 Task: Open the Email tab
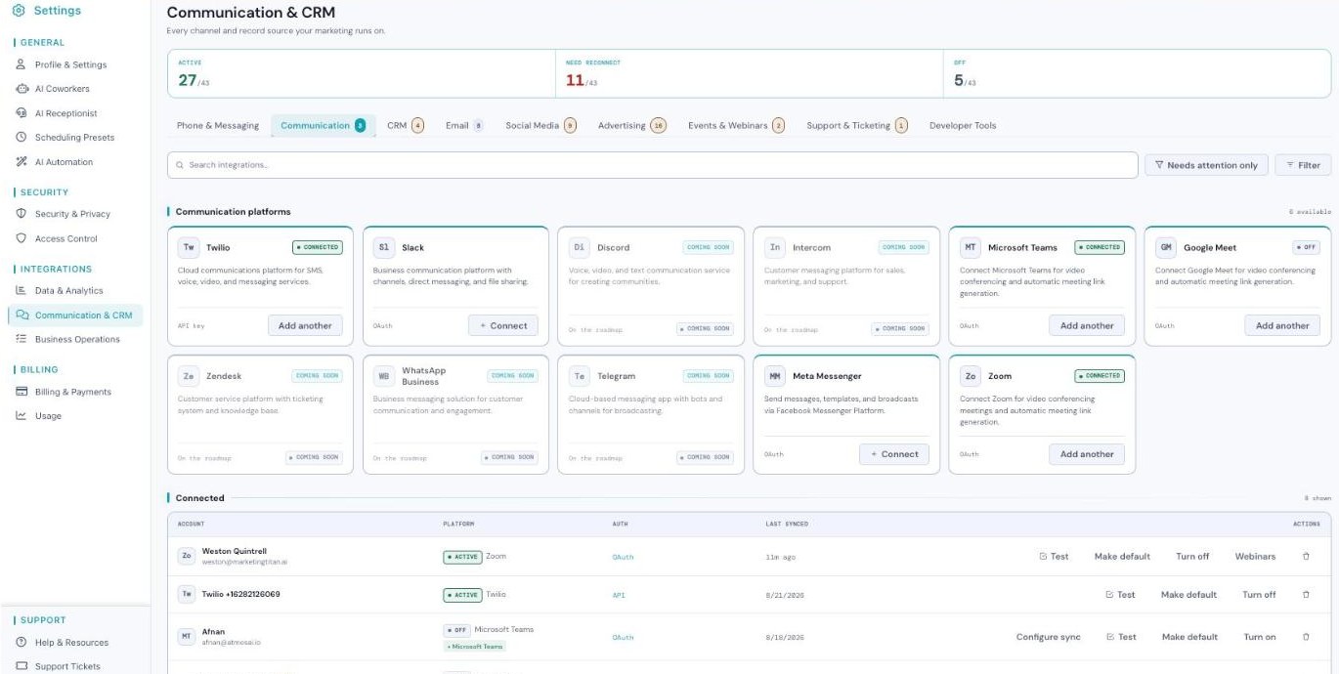pyautogui.click(x=464, y=125)
